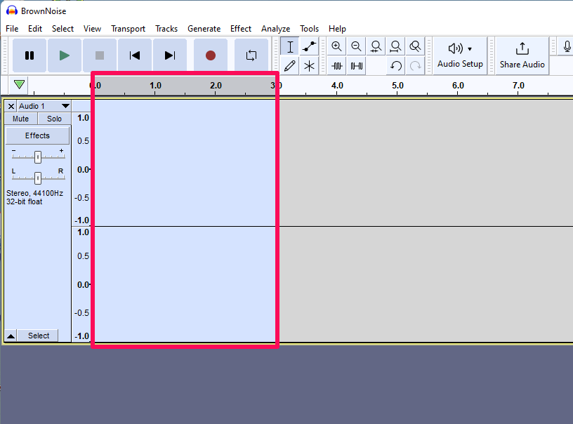Click the "Stereo, 44100Hz" track info text
573x424 pixels.
(34, 193)
